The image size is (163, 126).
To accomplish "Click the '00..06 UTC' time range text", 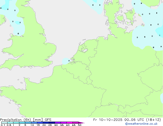I will point(134,120).
